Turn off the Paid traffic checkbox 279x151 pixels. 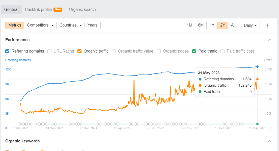[194, 51]
